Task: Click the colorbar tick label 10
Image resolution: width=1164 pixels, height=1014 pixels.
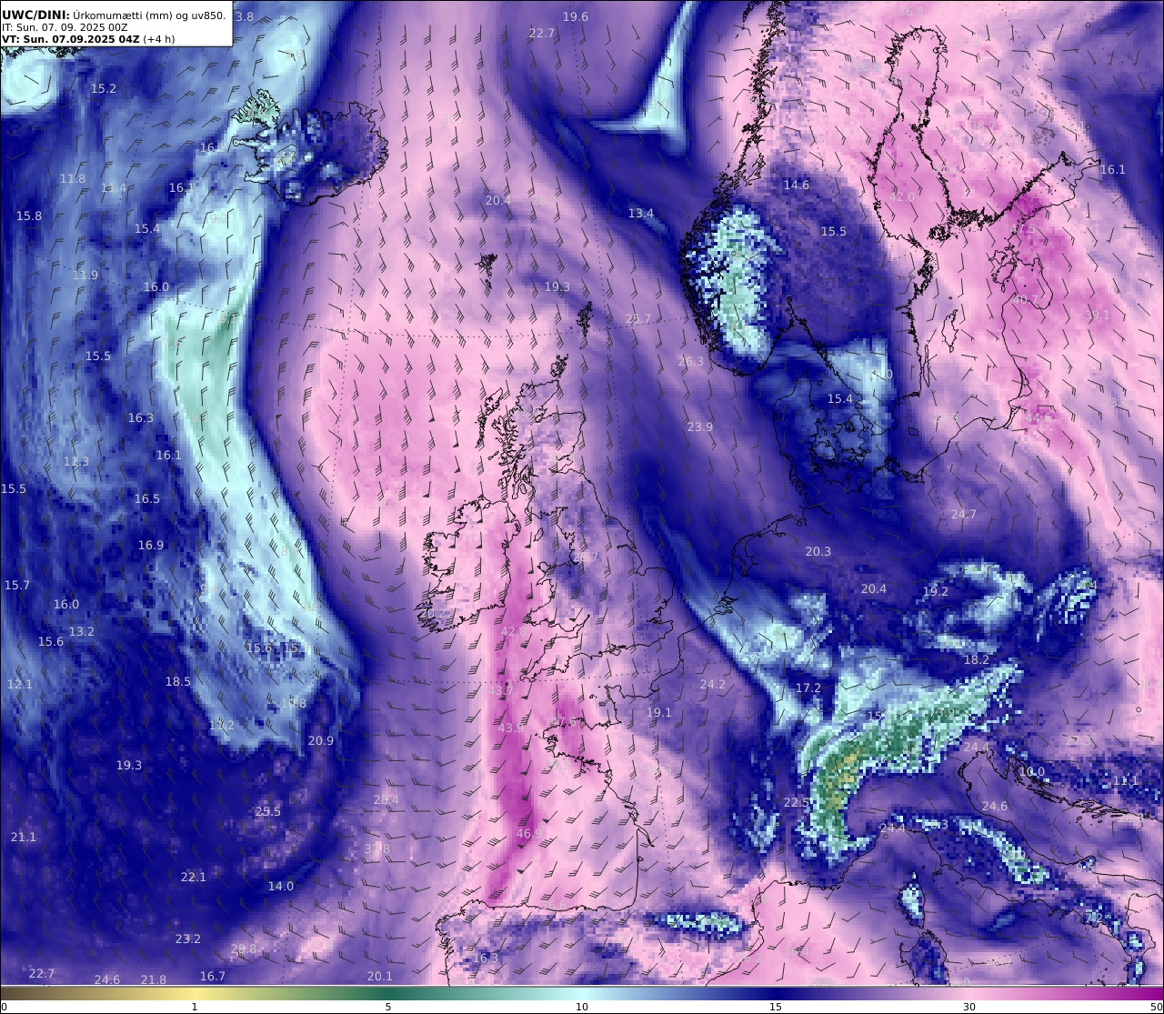Action: [x=582, y=1007]
